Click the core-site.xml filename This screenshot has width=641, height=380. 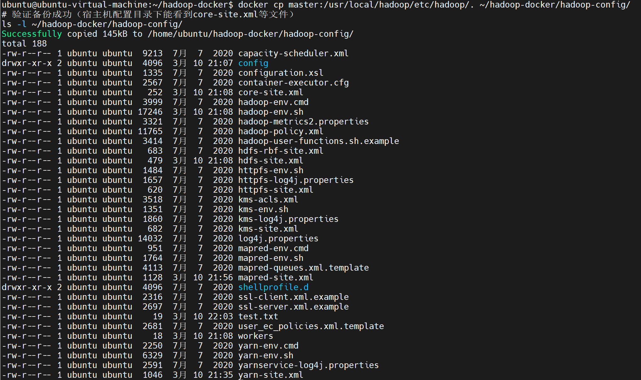270,92
